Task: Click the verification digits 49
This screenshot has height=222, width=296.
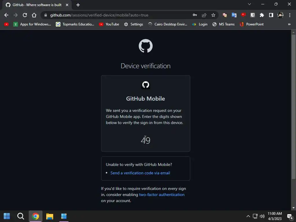Action: click(x=146, y=140)
